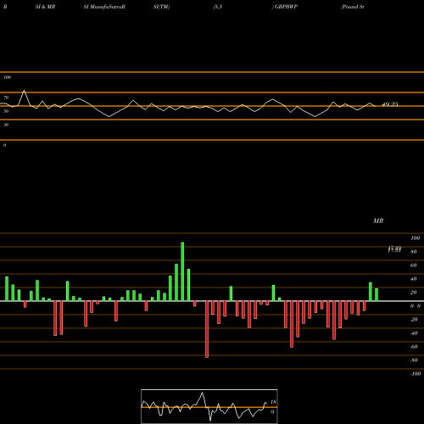Viewport: 424px width, 424px height.
Task: Click the 'SI & MR' header label
Action: pos(45,7)
